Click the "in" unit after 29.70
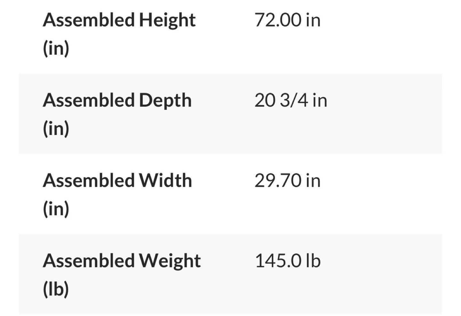Viewport: 461px width, 316px height. [313, 181]
